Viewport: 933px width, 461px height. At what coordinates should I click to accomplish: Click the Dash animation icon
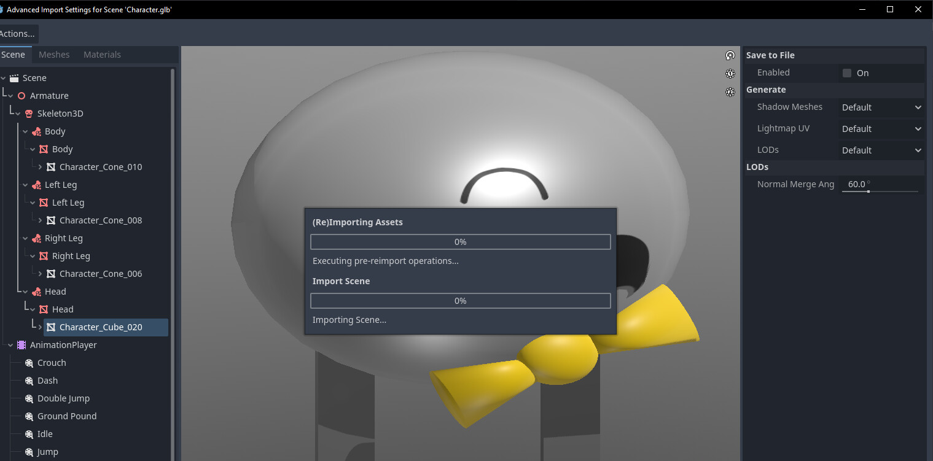[29, 381]
